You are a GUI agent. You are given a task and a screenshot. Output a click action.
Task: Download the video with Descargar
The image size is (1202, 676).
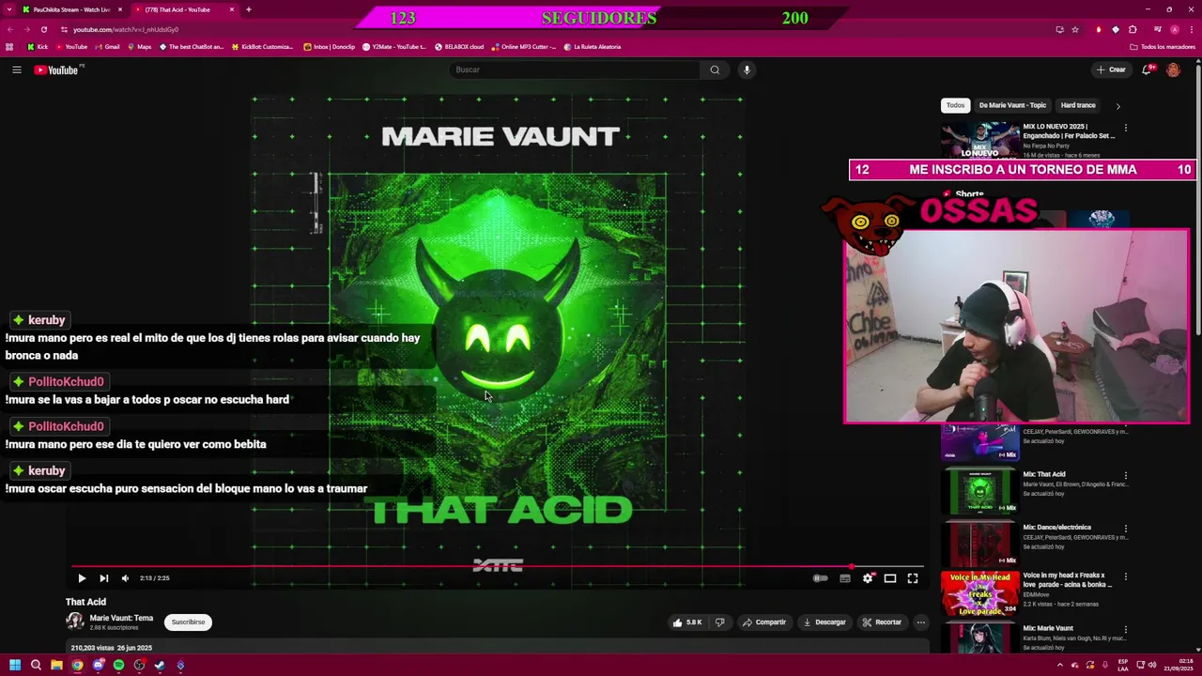pyautogui.click(x=824, y=622)
